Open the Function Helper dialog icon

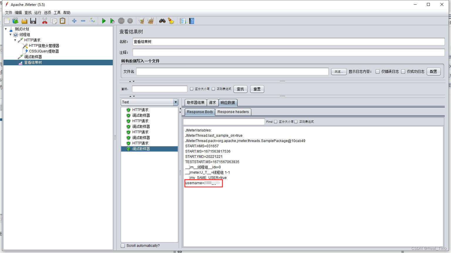click(183, 21)
